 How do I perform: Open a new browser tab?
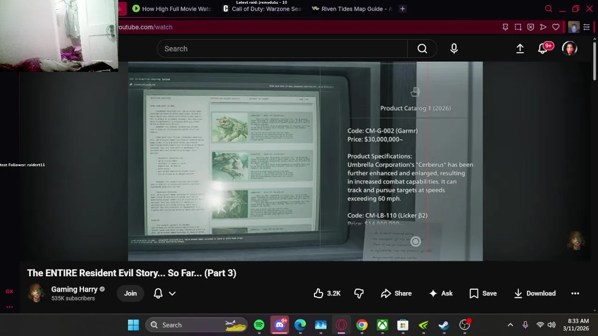[402, 8]
